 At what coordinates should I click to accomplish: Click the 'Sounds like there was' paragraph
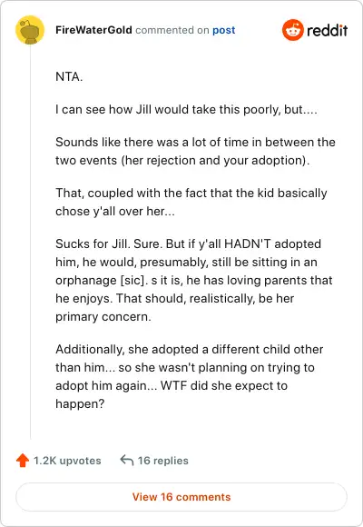[x=195, y=151]
